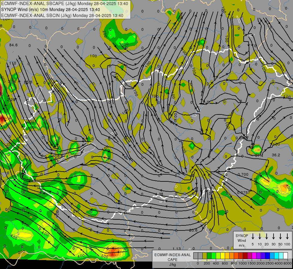The image size is (293, 269).
Task: Click the 36.2 value on the map
Action: coord(276,155)
